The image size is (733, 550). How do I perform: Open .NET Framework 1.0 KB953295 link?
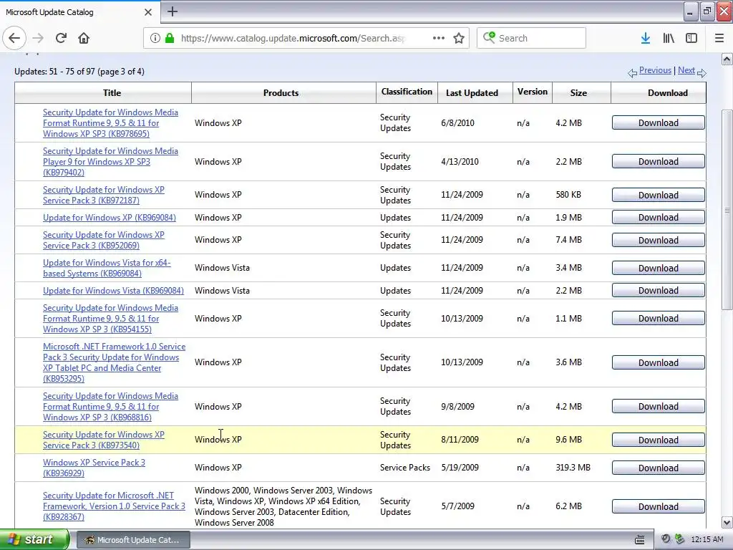[114, 362]
